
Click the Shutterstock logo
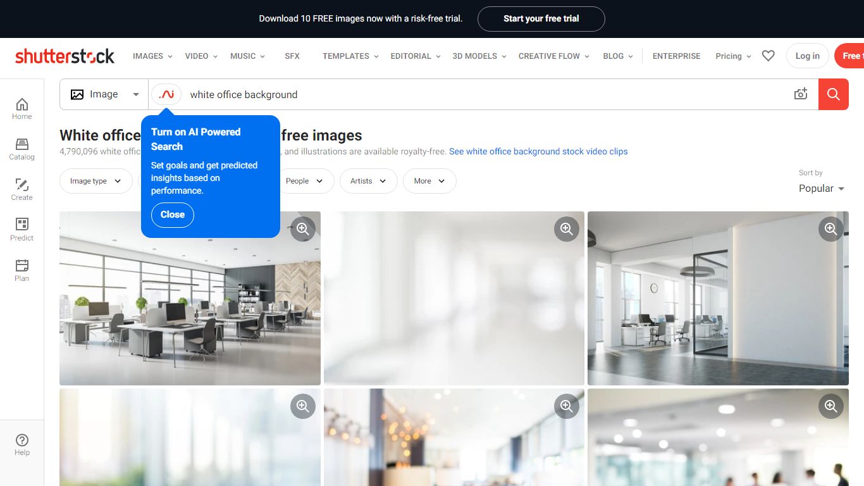pyautogui.click(x=65, y=56)
